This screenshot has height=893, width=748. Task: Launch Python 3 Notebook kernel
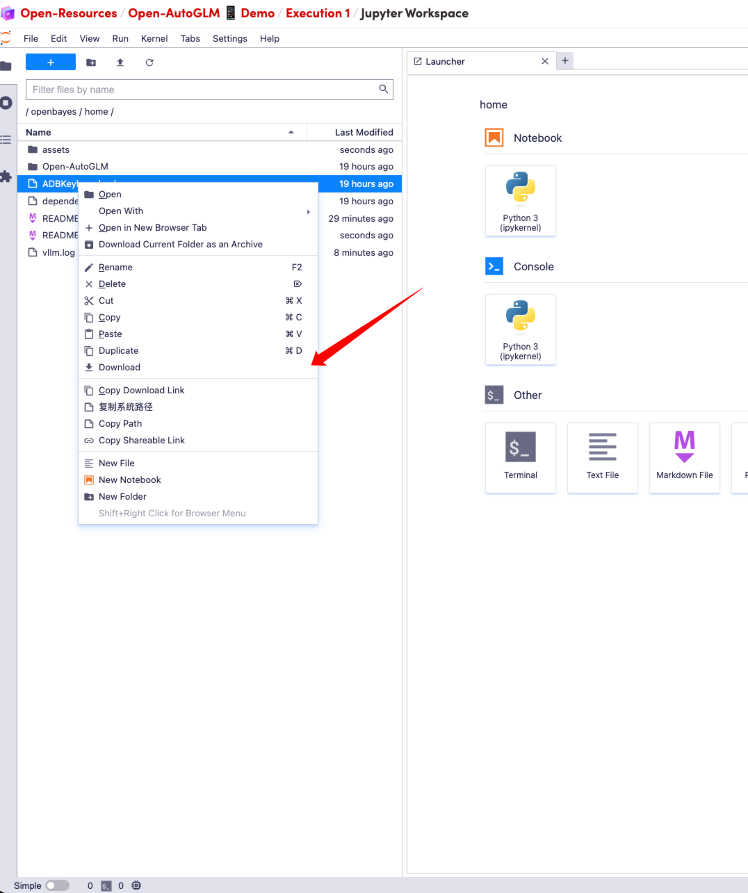click(x=520, y=201)
